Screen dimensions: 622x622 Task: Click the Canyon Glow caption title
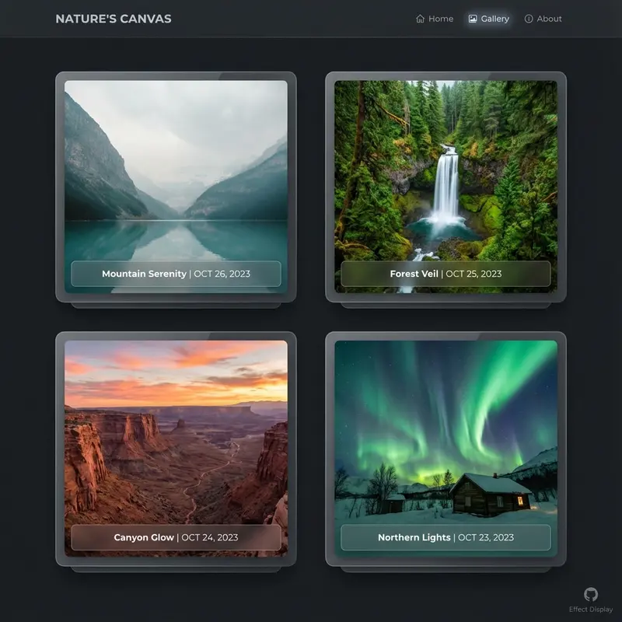(144, 537)
